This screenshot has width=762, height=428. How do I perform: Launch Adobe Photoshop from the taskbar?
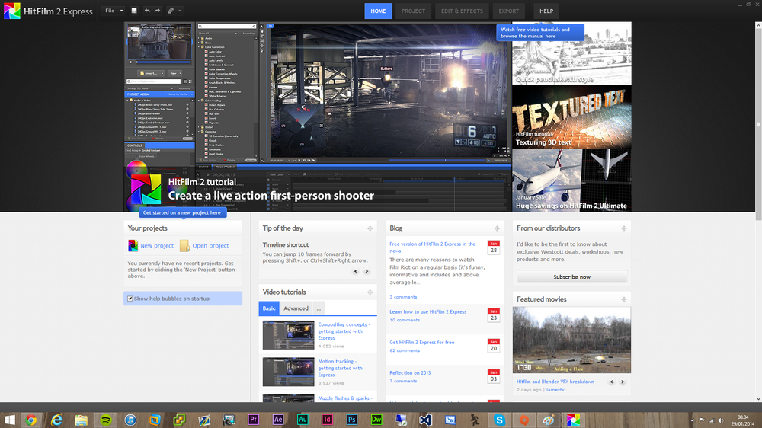click(352, 420)
